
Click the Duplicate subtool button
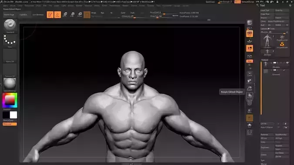(267, 147)
